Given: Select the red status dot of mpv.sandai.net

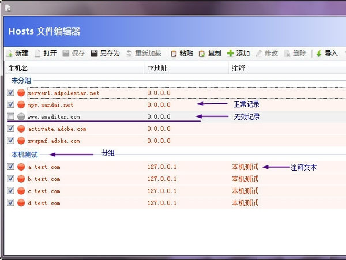Looking at the screenshot, I should click(x=21, y=105).
